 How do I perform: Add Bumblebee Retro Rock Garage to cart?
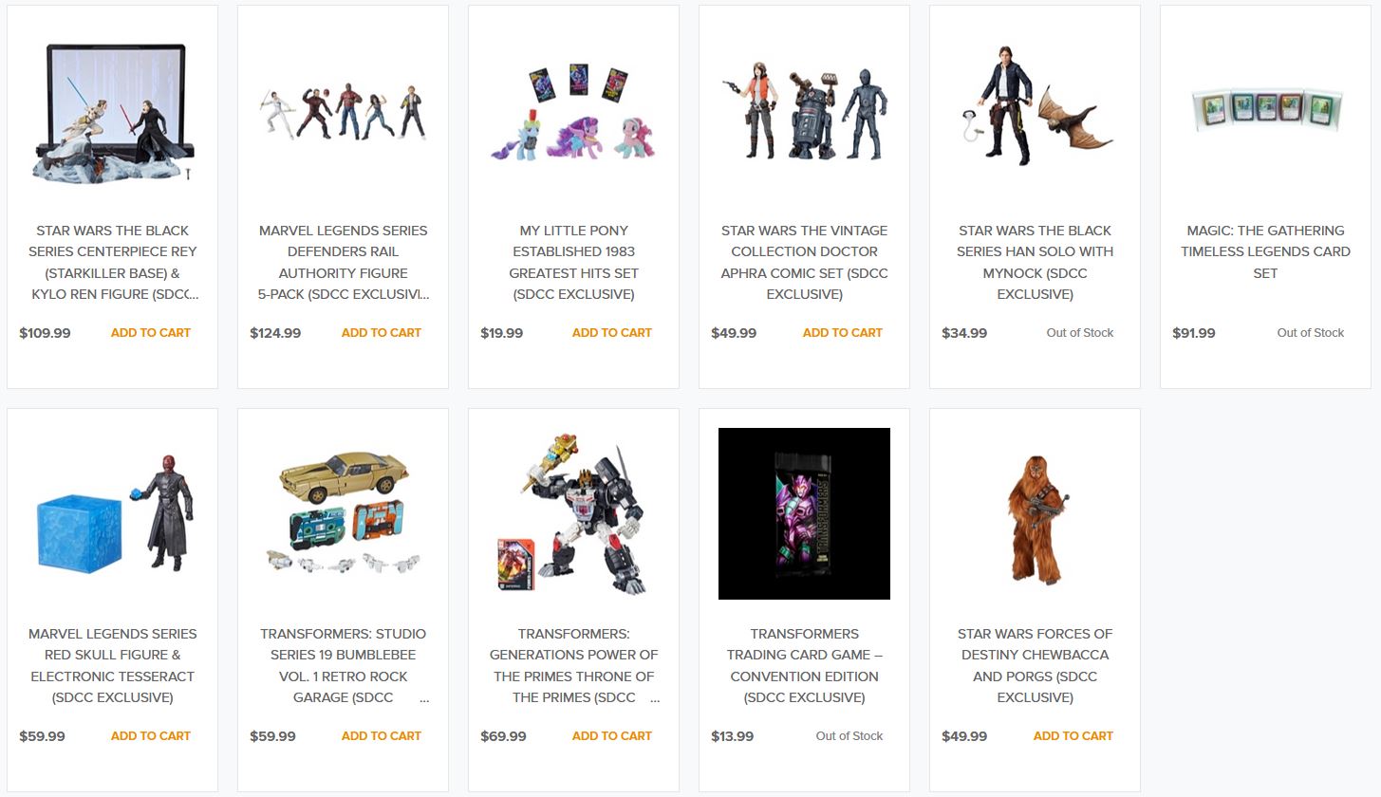[382, 736]
